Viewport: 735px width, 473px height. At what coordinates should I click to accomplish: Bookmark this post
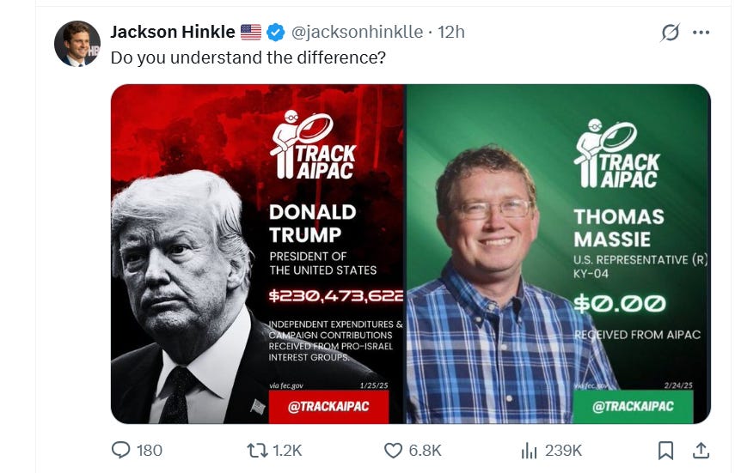click(x=665, y=451)
